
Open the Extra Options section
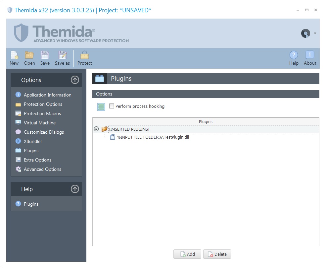tap(38, 160)
